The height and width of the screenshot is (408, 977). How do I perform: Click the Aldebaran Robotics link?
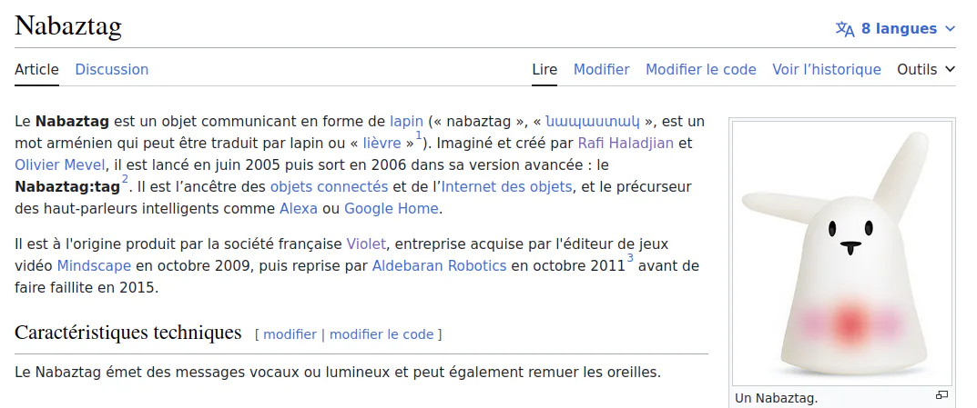[439, 266]
